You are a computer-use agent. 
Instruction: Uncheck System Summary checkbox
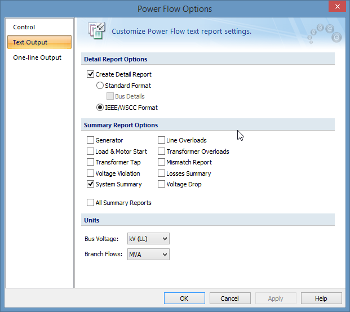91,184
